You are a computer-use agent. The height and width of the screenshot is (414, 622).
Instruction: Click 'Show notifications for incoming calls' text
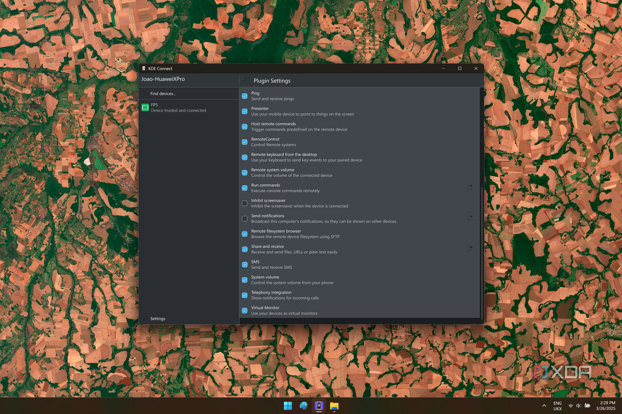285,298
